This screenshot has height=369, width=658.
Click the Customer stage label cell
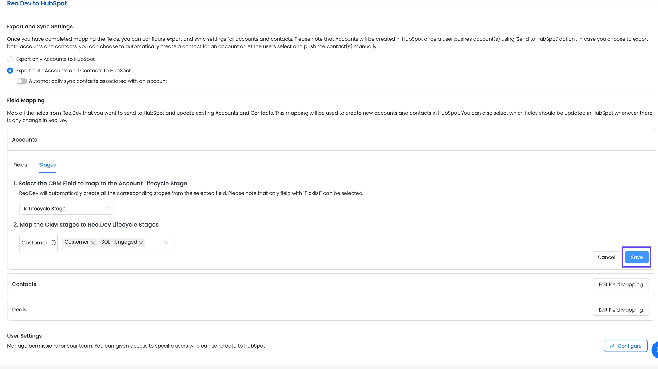(x=34, y=243)
